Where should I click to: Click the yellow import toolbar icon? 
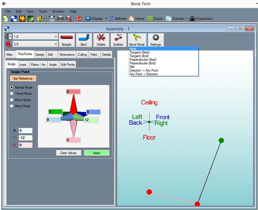coord(40,19)
